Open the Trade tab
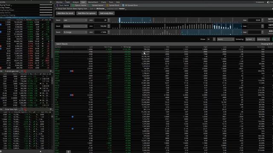Viewport: 273px width, 153px height. coord(67,2)
